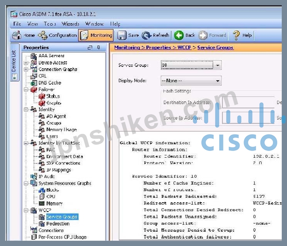
Task: Open the Wizards menu
Action: tap(70, 24)
